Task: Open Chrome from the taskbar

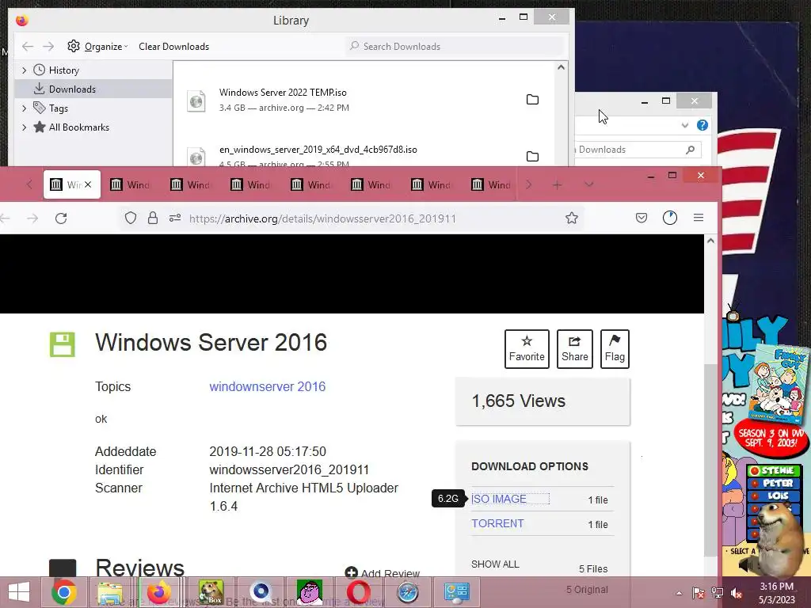Action: [x=63, y=592]
